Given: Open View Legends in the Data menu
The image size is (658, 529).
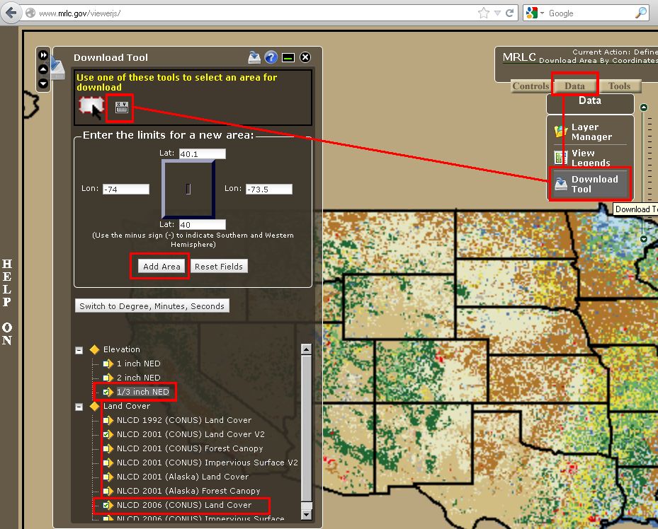Looking at the screenshot, I should [589, 158].
